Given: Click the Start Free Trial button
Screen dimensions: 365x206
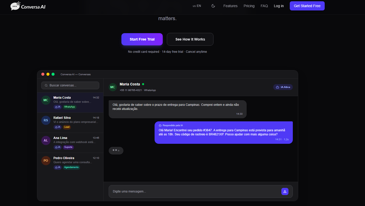Looking at the screenshot, I should tap(142, 39).
